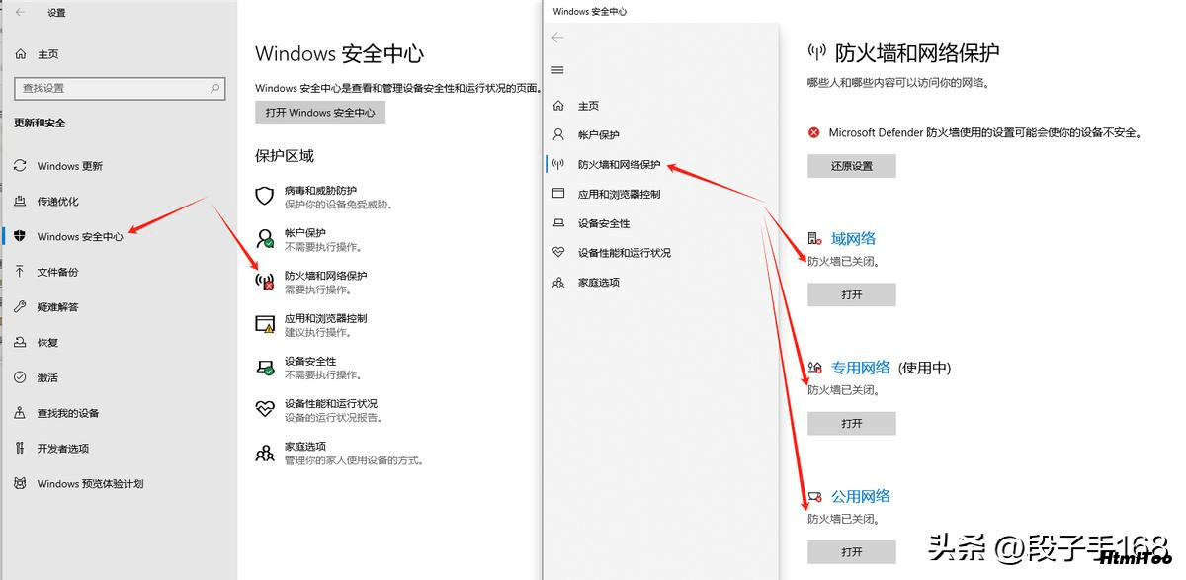Click back arrow in Settings window
Viewport: 1186px width, 580px height.
20,13
